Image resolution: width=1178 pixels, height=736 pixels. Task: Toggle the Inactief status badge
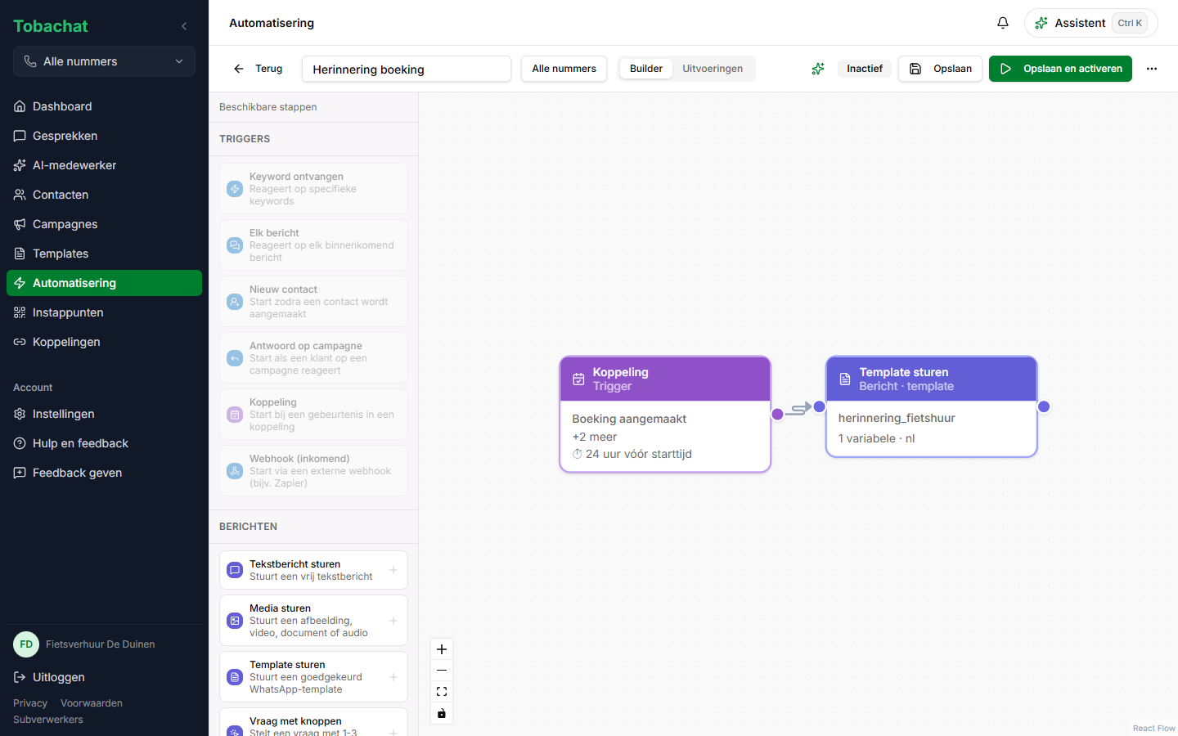tap(865, 69)
